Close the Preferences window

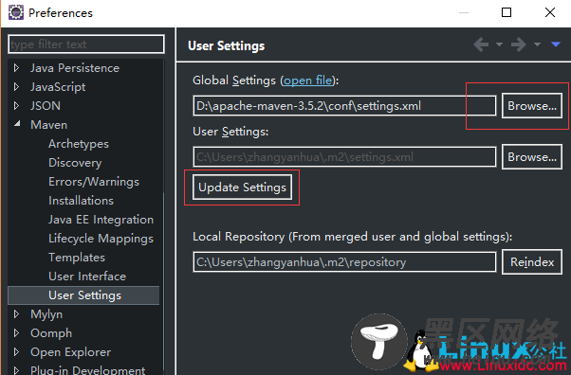tap(550, 12)
